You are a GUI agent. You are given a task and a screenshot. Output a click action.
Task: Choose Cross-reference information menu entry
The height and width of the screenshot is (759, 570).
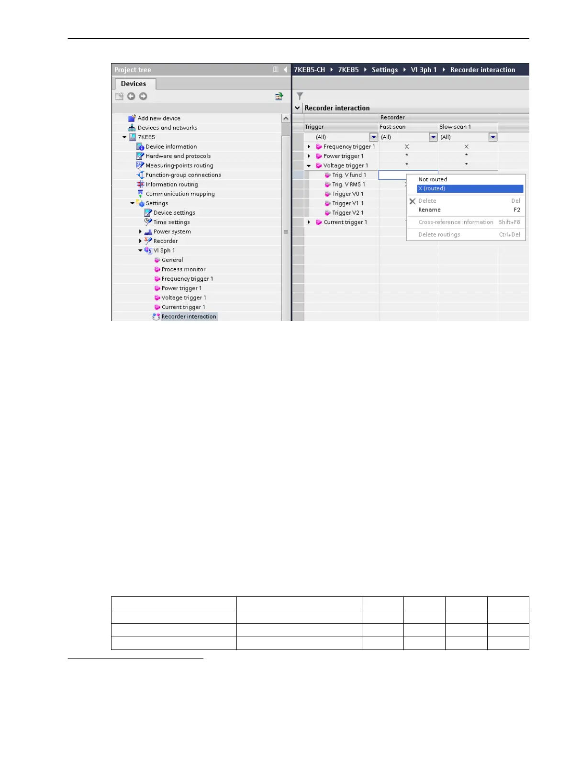click(x=465, y=222)
